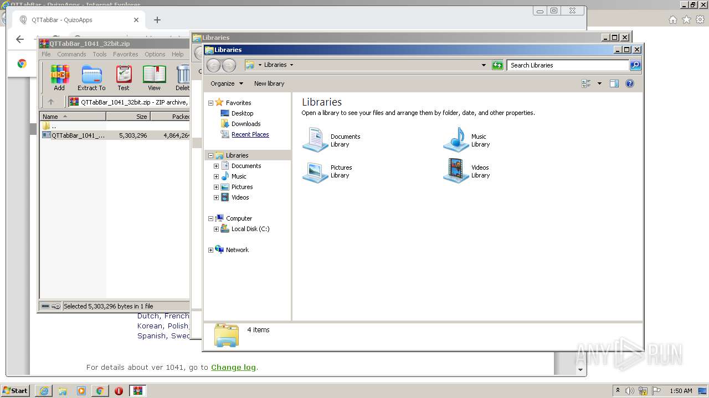Screen dimensions: 709x398
Task: Select the QTTabBar_1041 file row in WinRAR
Action: tap(116, 135)
